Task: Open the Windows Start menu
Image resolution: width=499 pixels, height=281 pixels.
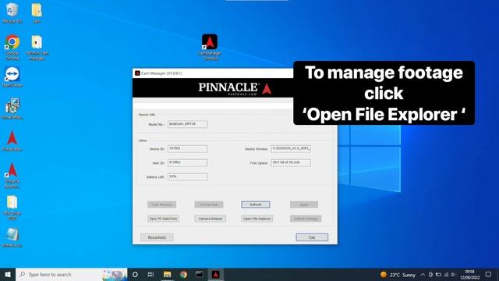Action: pyautogui.click(x=8, y=274)
